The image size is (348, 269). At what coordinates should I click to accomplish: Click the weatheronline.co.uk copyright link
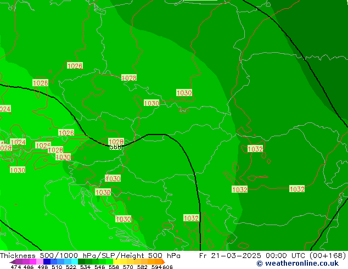tap(298, 264)
